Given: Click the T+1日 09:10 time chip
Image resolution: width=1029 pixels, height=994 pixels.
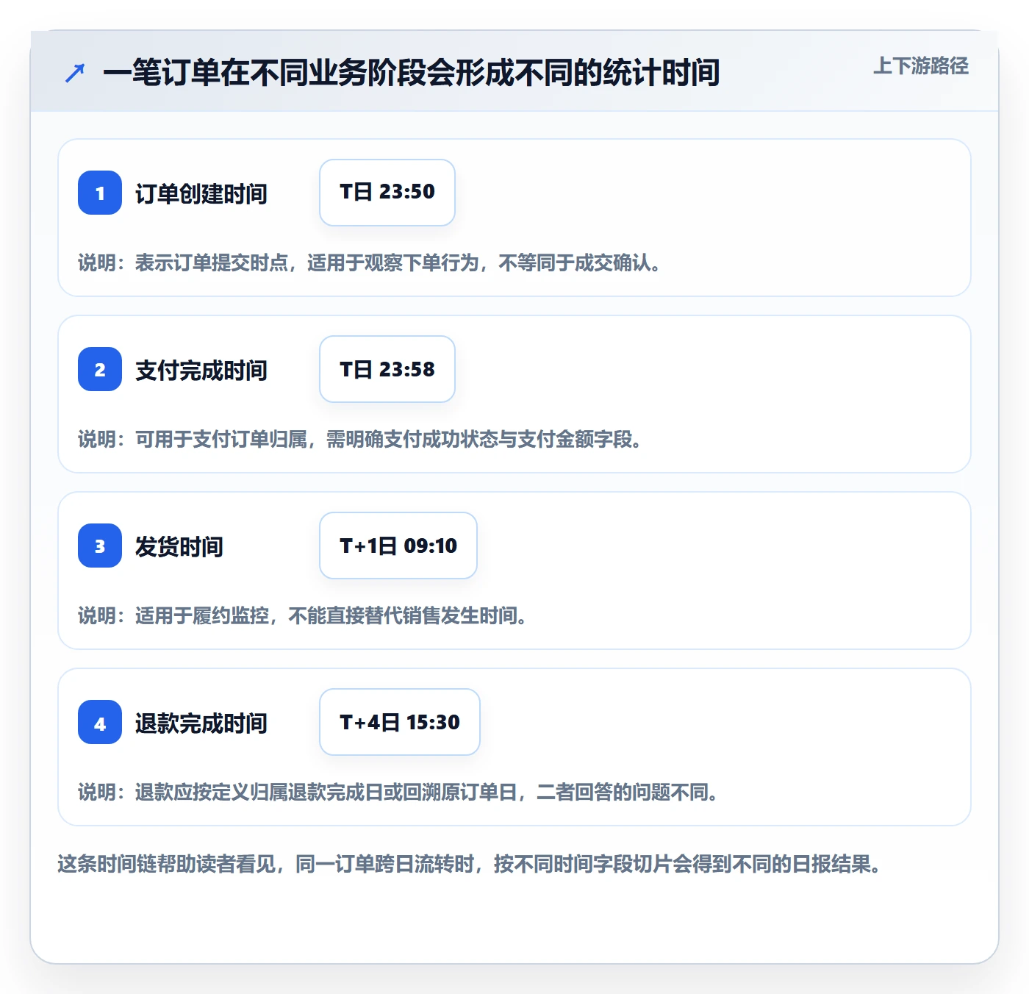Looking at the screenshot, I should (398, 546).
